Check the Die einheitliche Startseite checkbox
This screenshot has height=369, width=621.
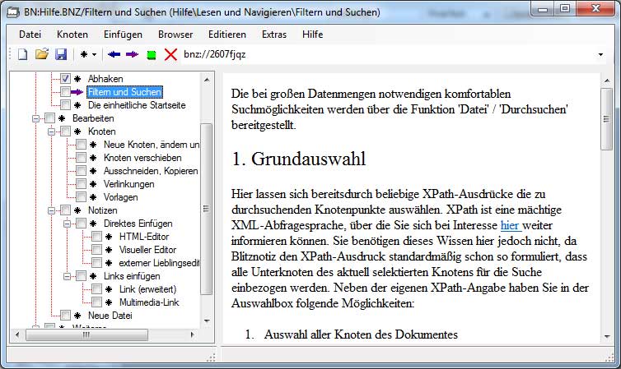65,104
